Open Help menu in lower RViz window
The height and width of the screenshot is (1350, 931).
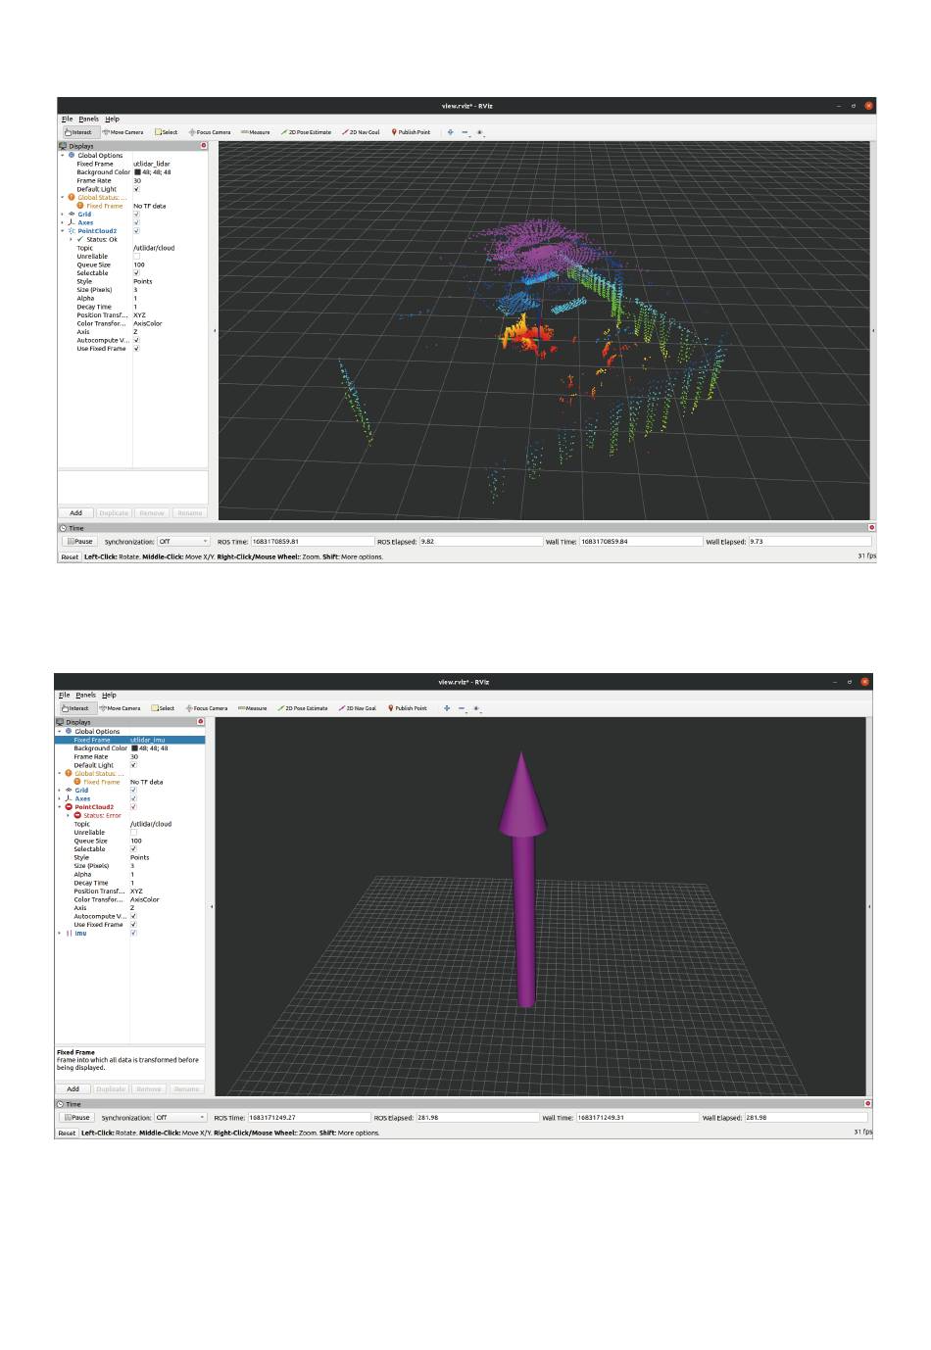pyautogui.click(x=110, y=696)
